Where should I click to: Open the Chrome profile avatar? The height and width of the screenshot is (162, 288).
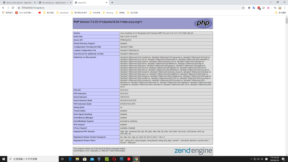[x=280, y=8]
